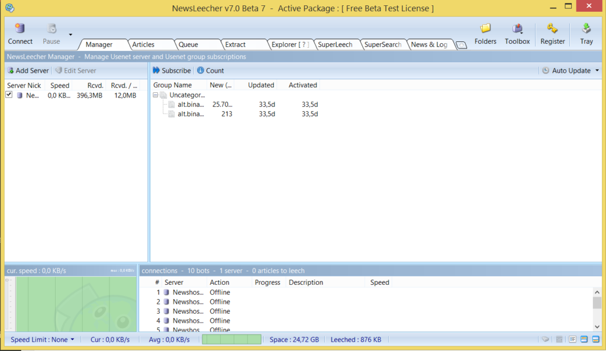Toggle the Ne... server checkbox

coord(9,95)
